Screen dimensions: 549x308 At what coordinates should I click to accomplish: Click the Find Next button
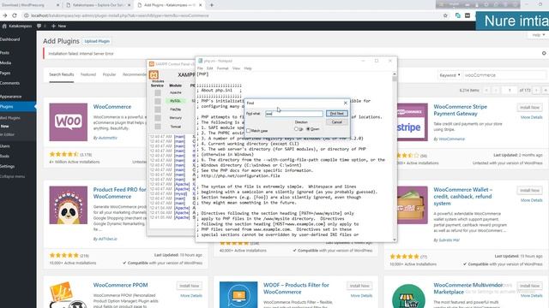tap(337, 114)
